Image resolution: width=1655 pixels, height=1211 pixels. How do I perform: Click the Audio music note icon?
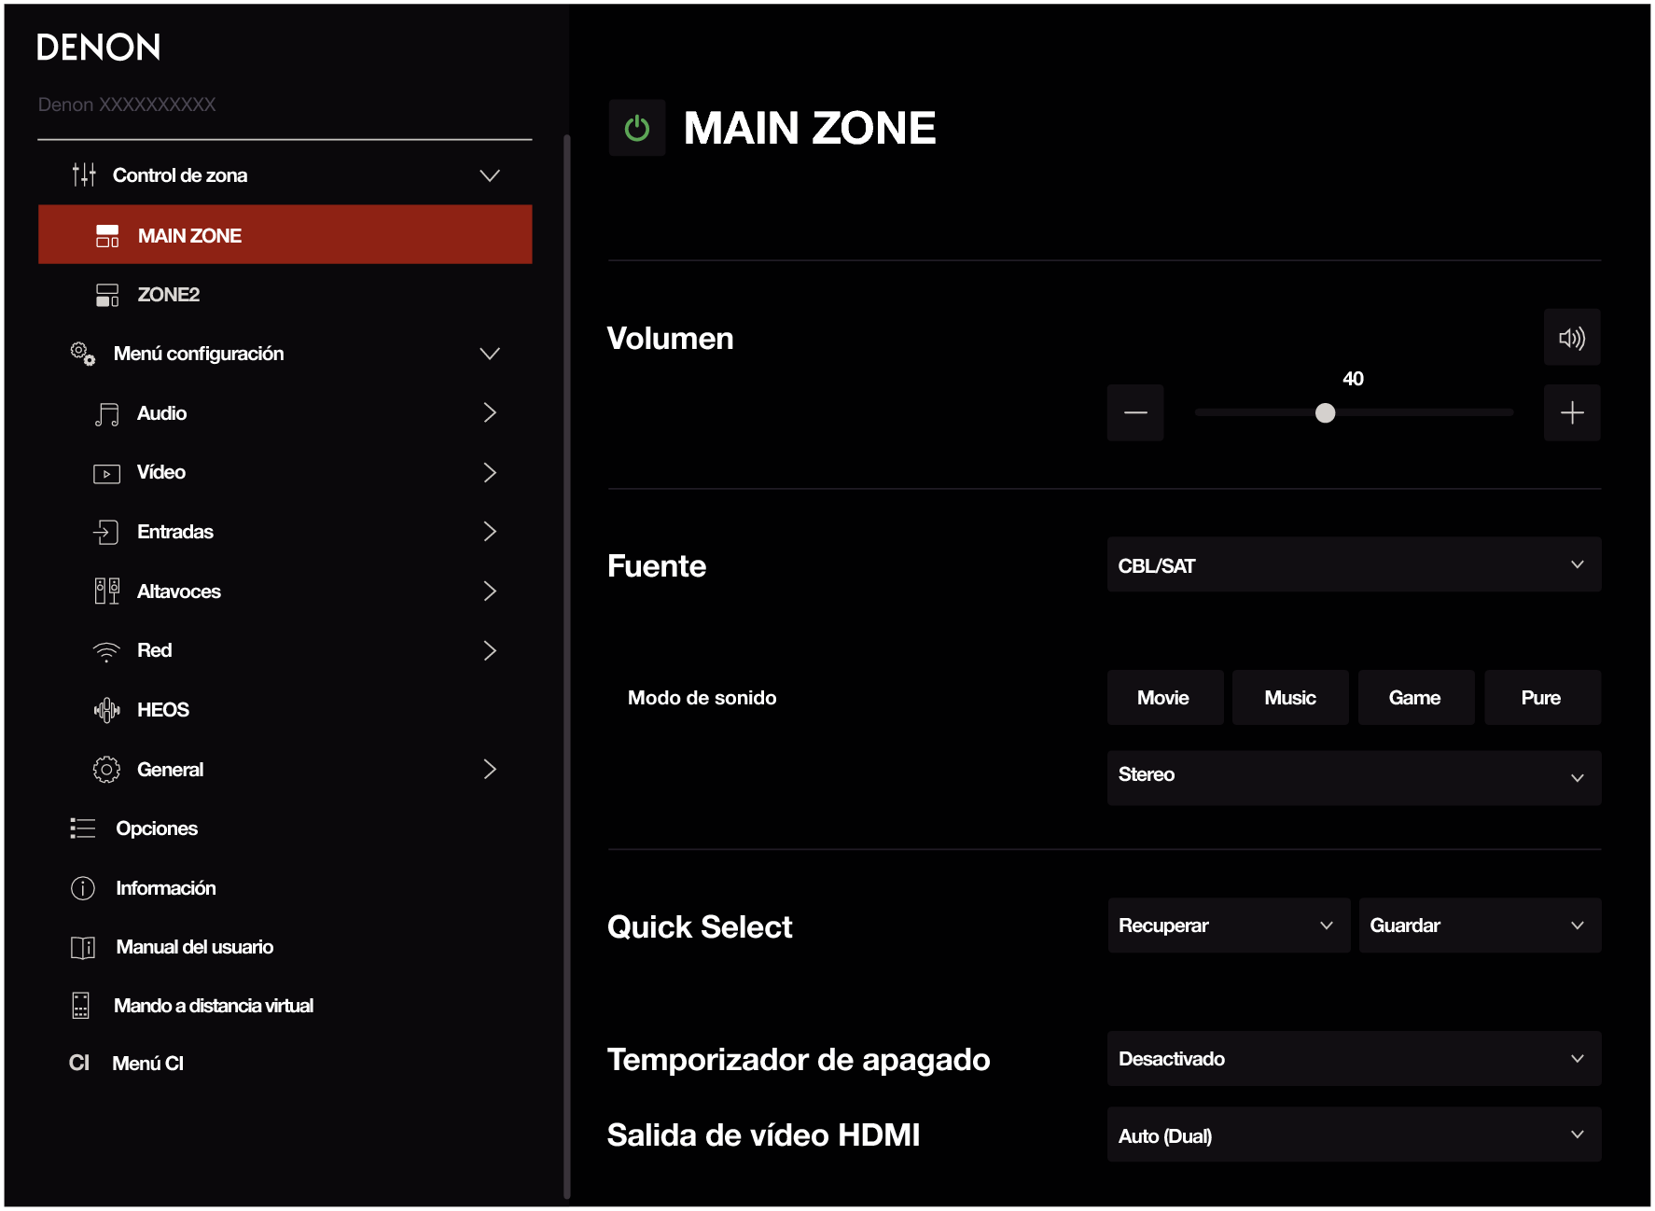[106, 413]
